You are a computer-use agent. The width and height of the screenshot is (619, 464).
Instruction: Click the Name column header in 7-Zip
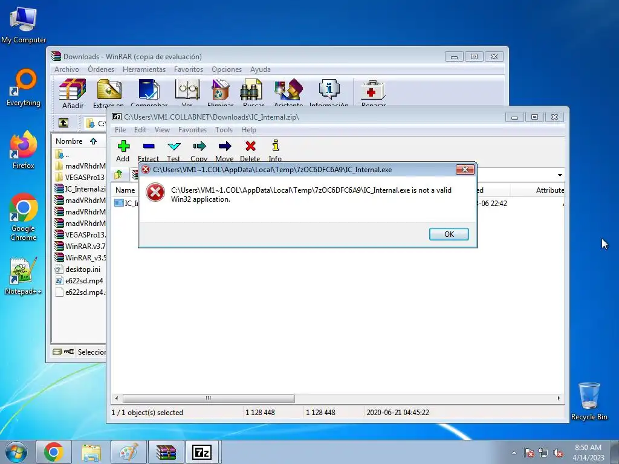pyautogui.click(x=125, y=190)
